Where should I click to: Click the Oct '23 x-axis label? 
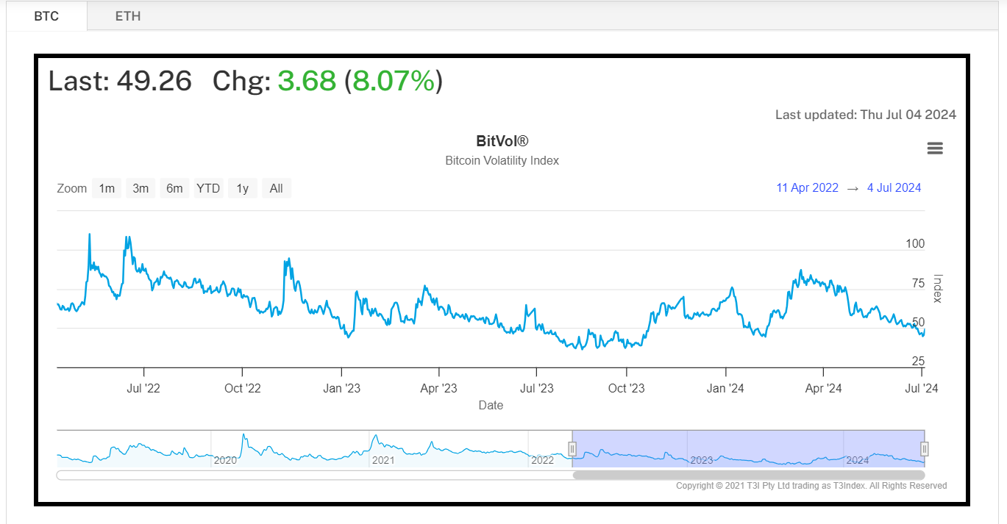pos(626,388)
